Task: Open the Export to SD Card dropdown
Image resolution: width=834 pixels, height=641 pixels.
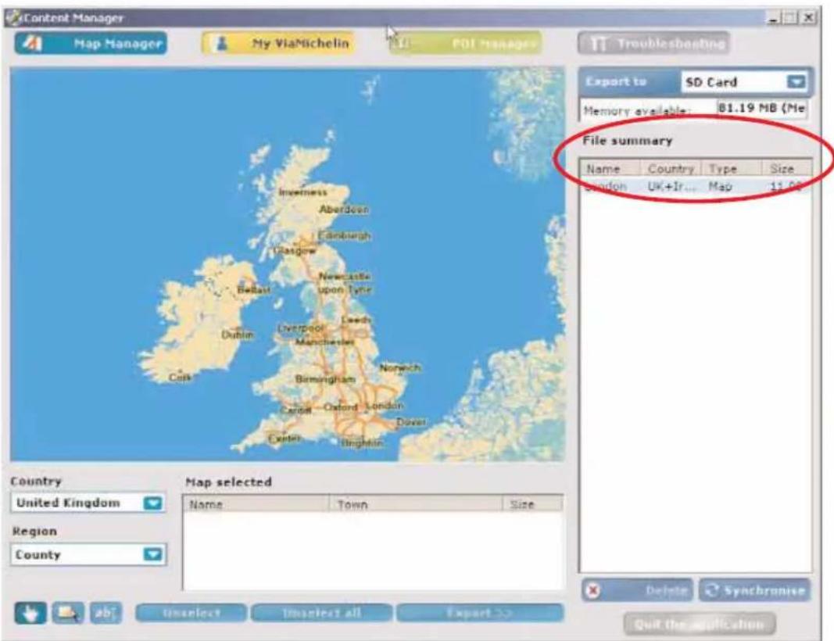Action: tap(796, 82)
